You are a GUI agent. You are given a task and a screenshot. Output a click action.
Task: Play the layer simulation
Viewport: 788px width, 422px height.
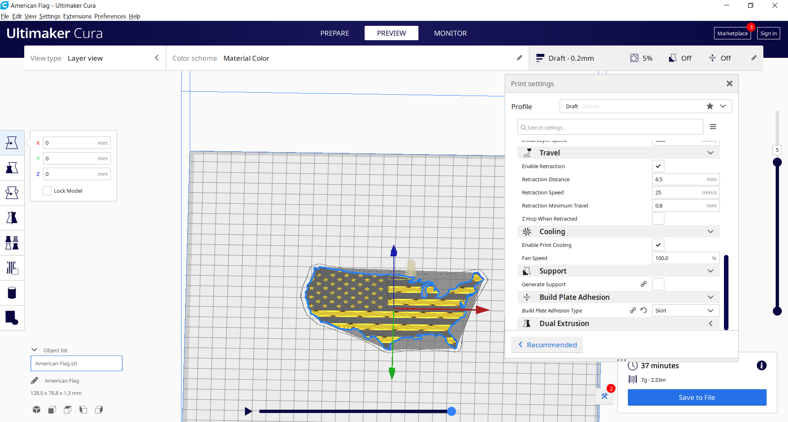(x=248, y=411)
